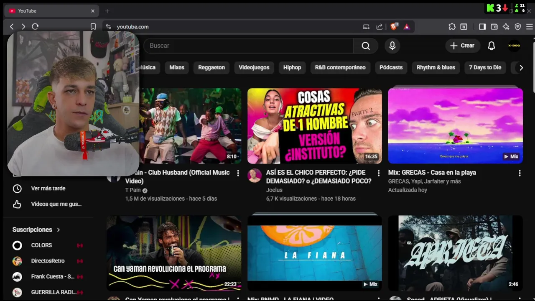Click the Buscar search field
Image resolution: width=535 pixels, height=301 pixels.
(249, 46)
